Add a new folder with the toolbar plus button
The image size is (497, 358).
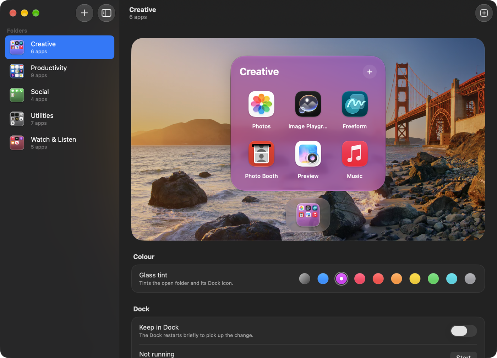[84, 13]
